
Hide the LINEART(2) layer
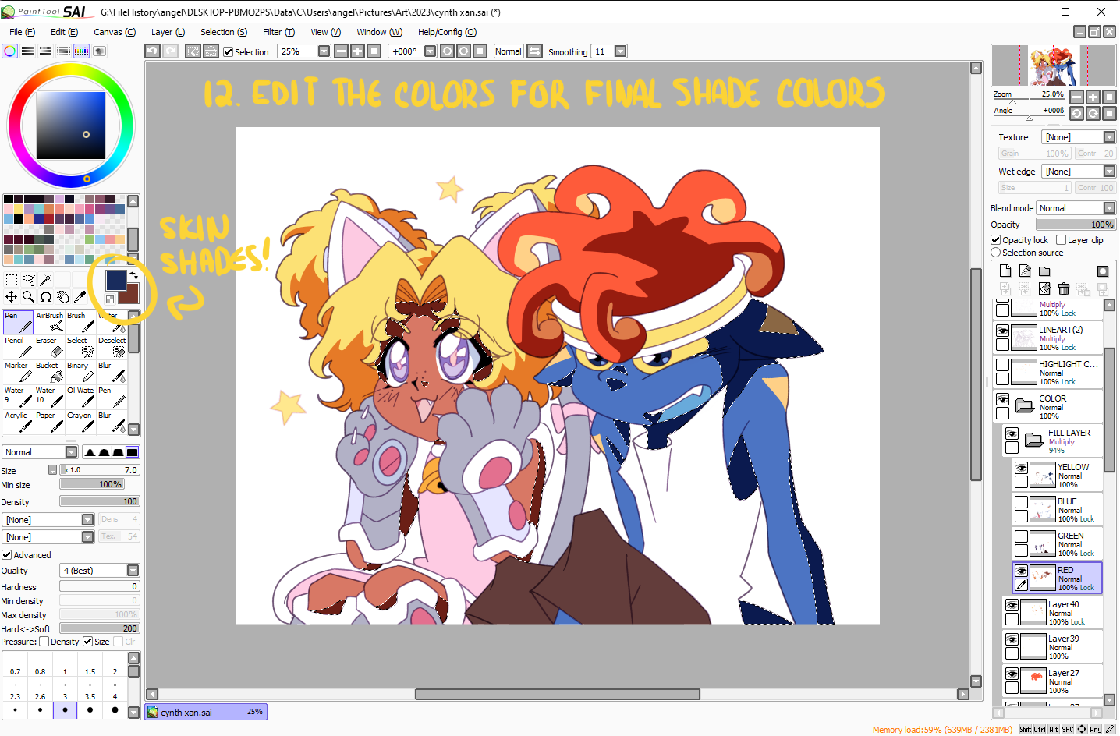pyautogui.click(x=1003, y=331)
